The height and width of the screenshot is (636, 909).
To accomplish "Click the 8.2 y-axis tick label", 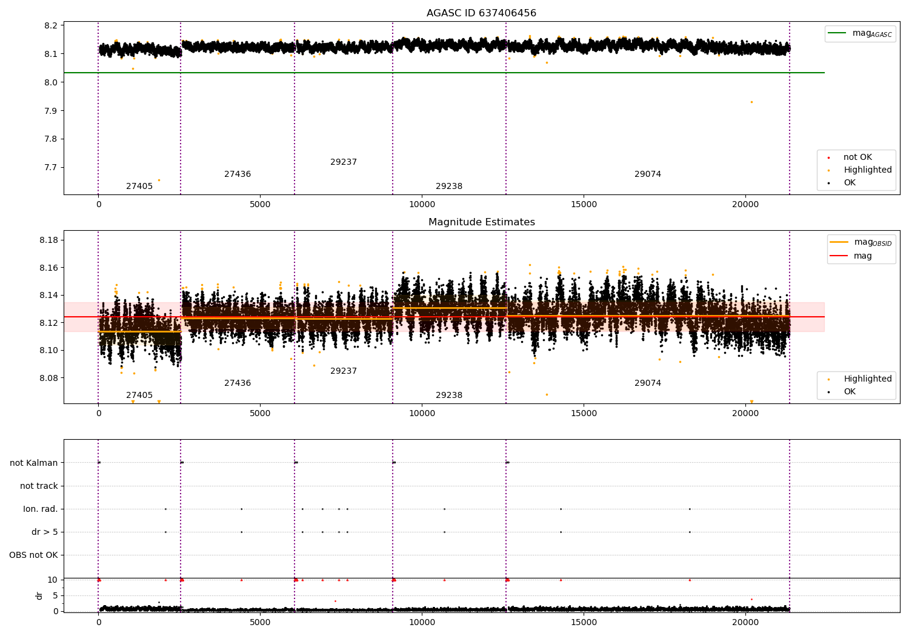I will coord(51,26).
